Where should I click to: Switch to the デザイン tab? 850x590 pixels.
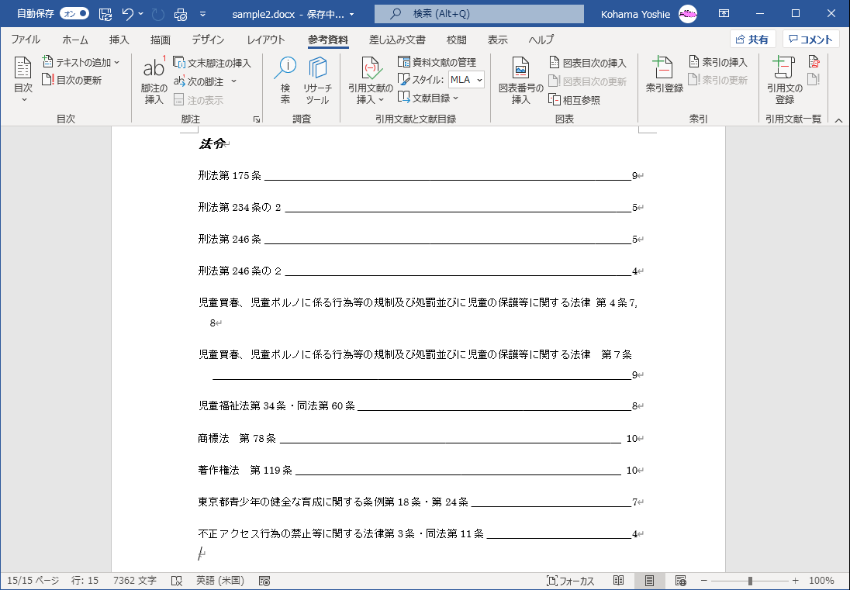[x=208, y=40]
